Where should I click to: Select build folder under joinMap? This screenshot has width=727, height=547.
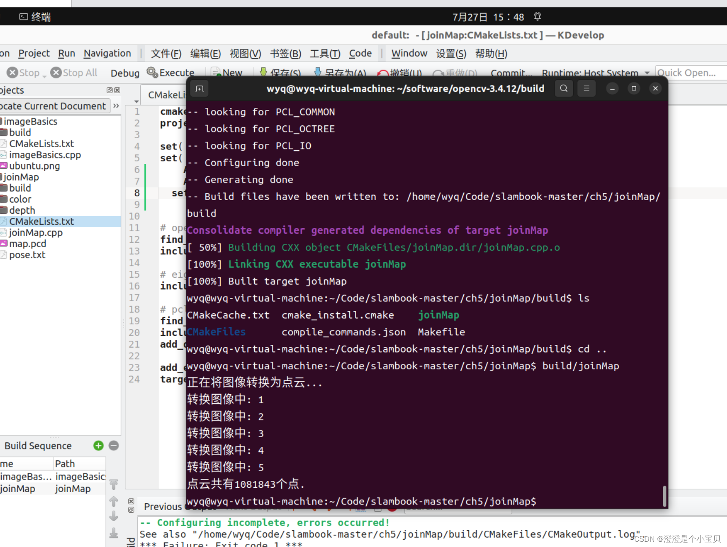coord(20,188)
